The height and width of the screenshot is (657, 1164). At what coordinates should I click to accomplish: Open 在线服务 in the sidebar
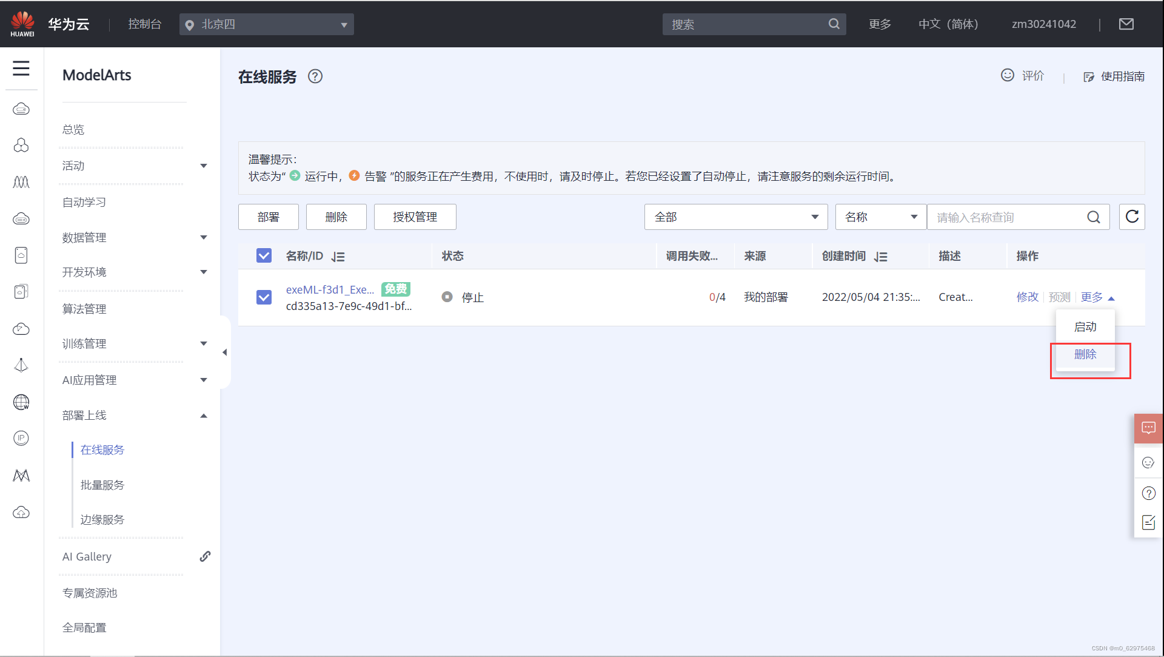pos(102,450)
